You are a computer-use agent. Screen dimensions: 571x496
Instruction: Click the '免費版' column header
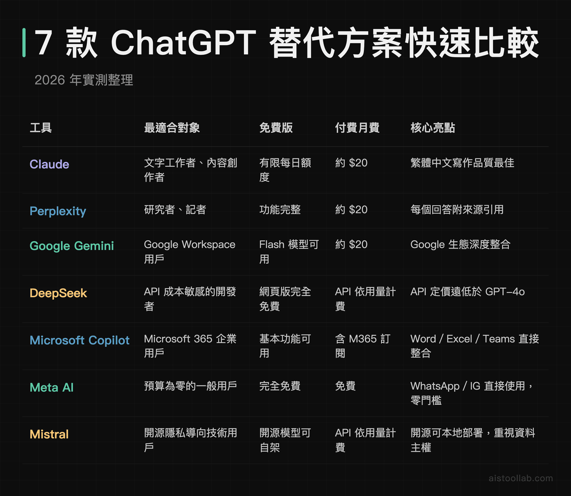pyautogui.click(x=276, y=128)
